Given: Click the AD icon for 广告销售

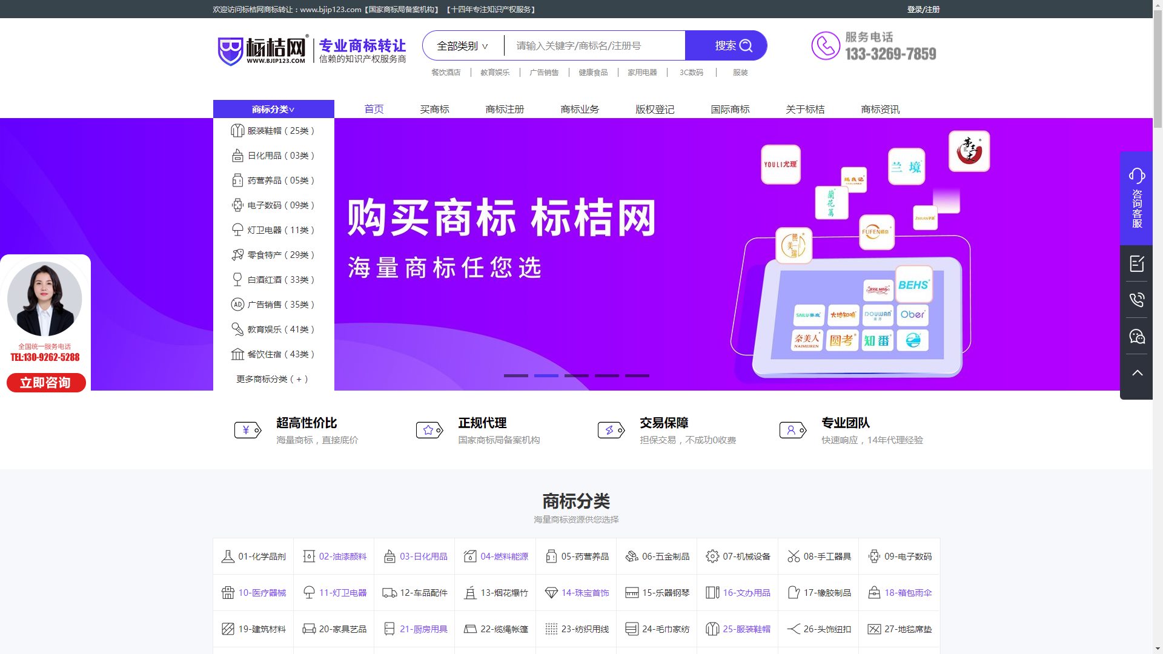Looking at the screenshot, I should point(237,304).
